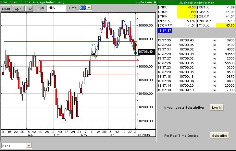Click the highlighted 344 TICK value
Viewport: 236px width, 151px height.
point(186,12)
